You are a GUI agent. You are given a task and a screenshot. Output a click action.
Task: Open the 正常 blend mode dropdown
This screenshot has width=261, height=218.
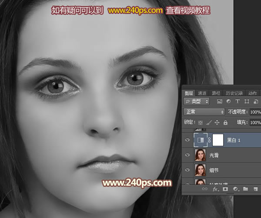(x=204, y=112)
